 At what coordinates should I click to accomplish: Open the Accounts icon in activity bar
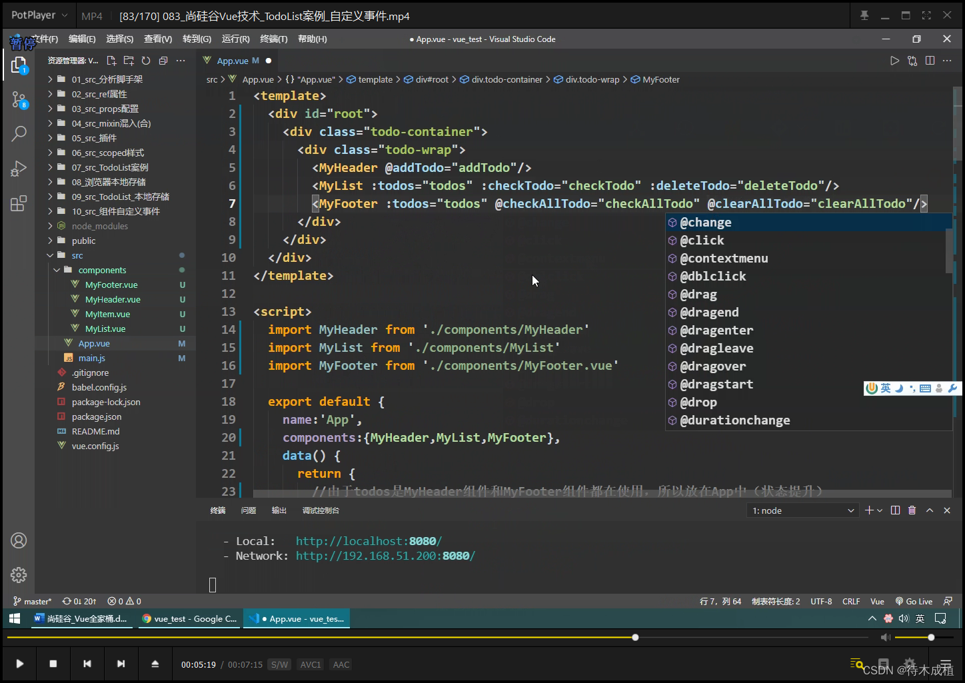pyautogui.click(x=19, y=540)
